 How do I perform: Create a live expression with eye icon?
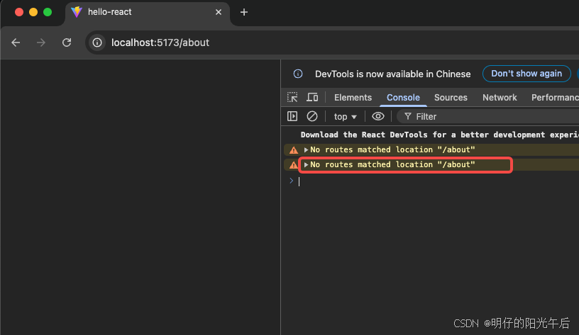[377, 116]
